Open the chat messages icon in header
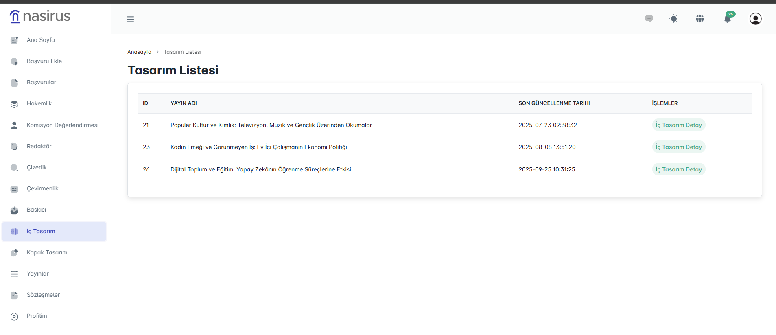The image size is (776, 335). (649, 19)
